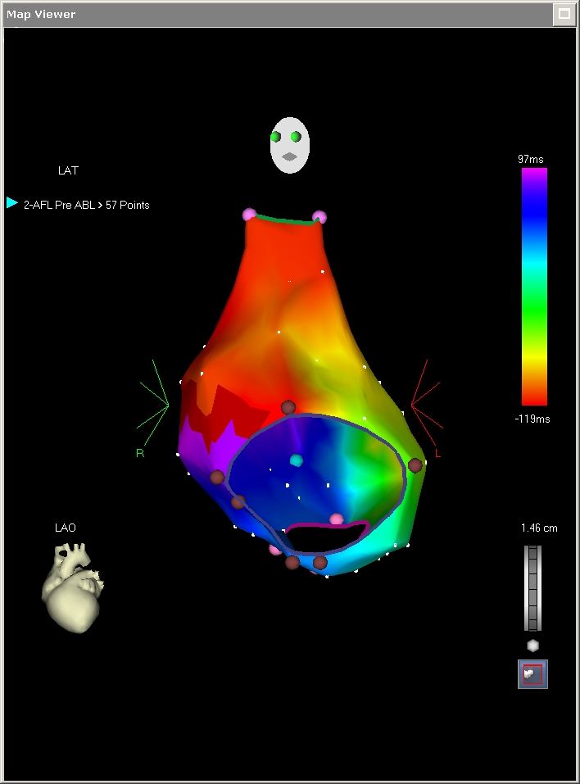
Task: Click the 3D heart orientation model
Action: click(73, 588)
